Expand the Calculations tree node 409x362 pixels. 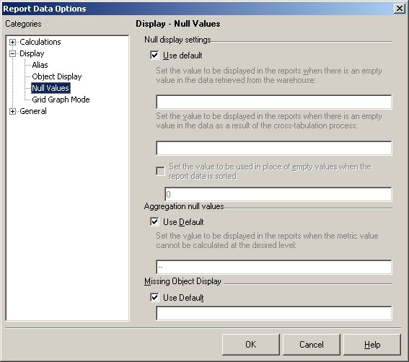tap(12, 42)
